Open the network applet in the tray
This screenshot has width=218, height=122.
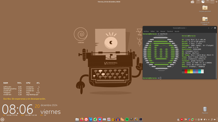coord(209,120)
